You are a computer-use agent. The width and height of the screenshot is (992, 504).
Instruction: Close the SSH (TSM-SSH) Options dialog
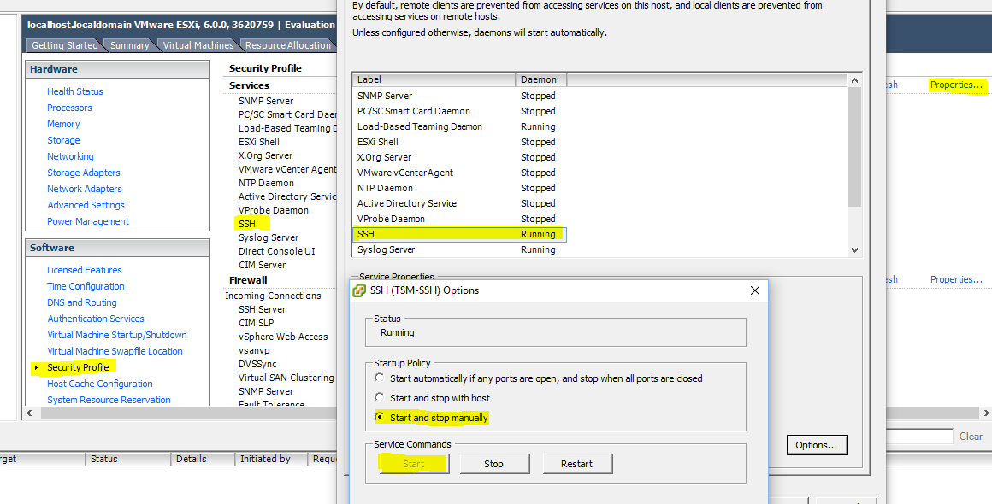coord(755,290)
